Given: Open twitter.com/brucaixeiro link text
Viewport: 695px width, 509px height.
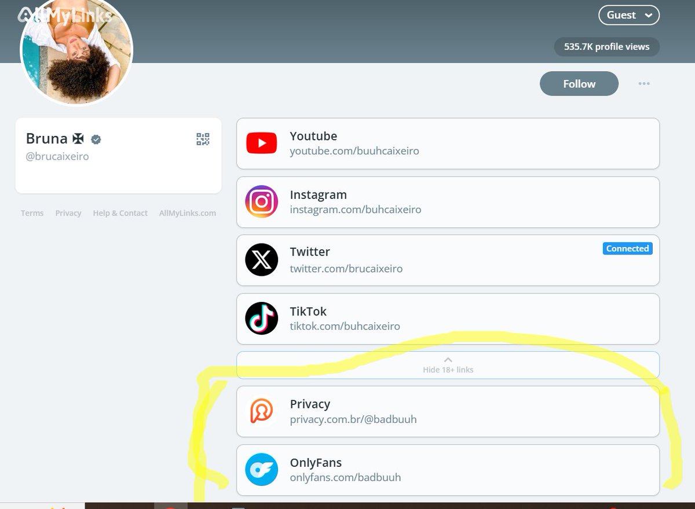Looking at the screenshot, I should (346, 268).
